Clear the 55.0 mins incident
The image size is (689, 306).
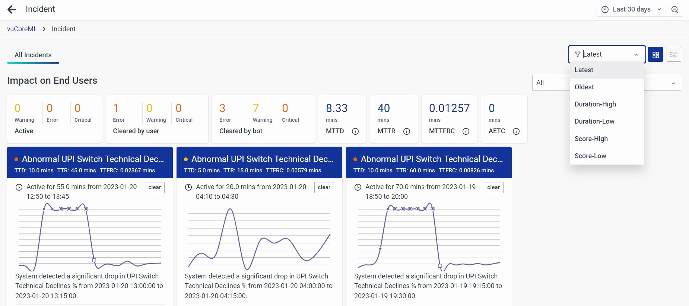155,187
